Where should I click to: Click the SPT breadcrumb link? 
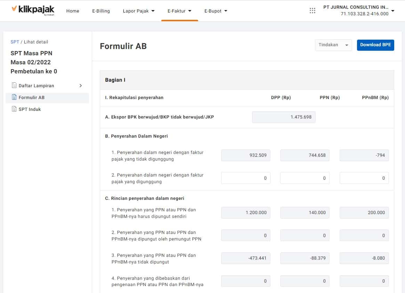tap(15, 42)
